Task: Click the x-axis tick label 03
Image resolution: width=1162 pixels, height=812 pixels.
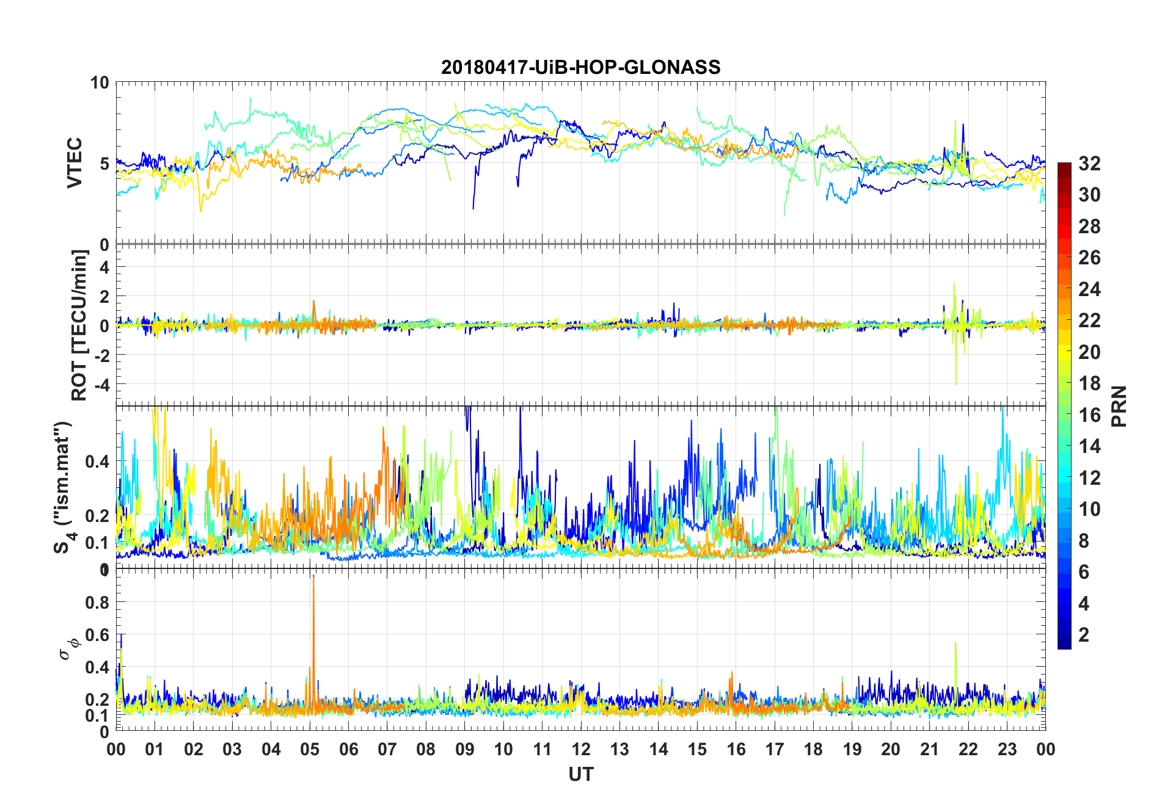Action: pos(232,749)
